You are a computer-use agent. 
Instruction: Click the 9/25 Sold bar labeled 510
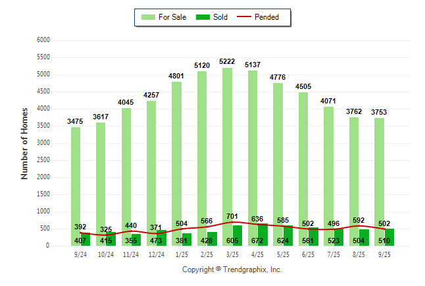(x=389, y=238)
